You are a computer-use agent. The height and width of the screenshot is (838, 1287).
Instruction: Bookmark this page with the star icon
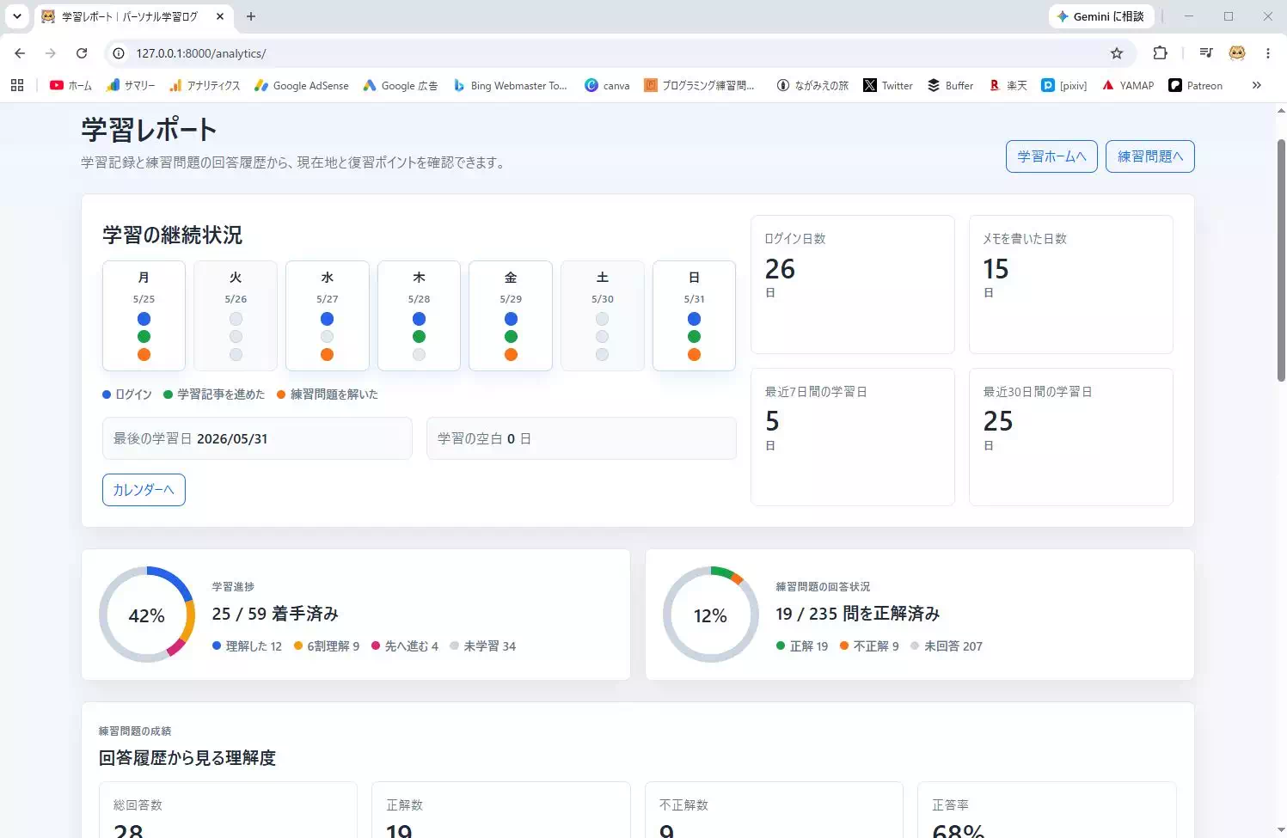tap(1117, 53)
